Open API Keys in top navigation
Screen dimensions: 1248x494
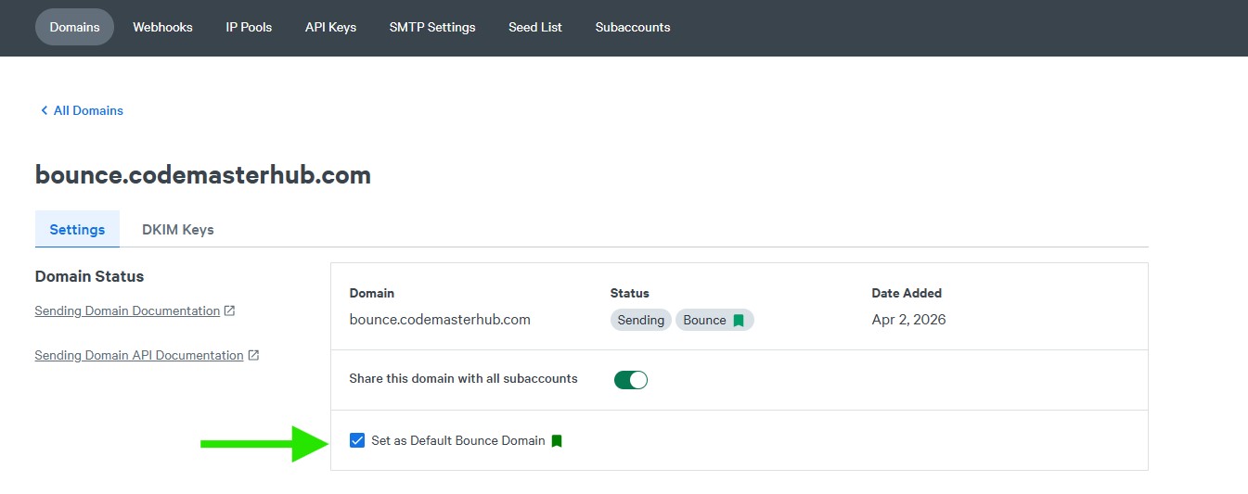[x=330, y=27]
